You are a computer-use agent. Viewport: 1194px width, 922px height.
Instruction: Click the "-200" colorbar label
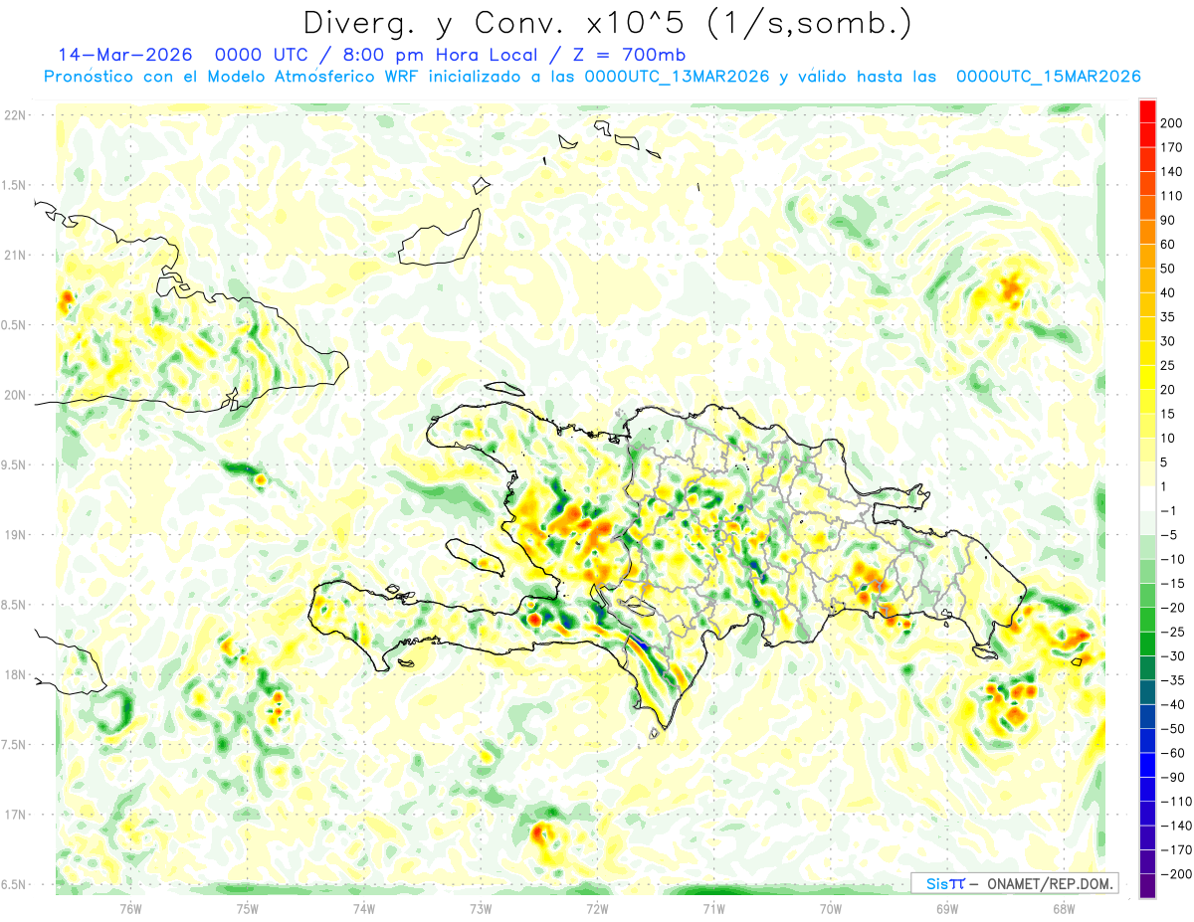(1176, 874)
